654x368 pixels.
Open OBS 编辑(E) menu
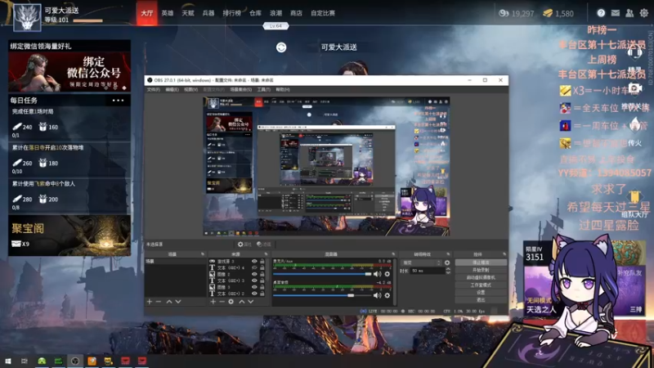pyautogui.click(x=172, y=90)
